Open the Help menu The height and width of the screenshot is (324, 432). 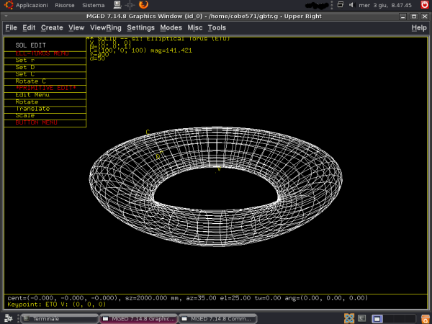pos(418,27)
